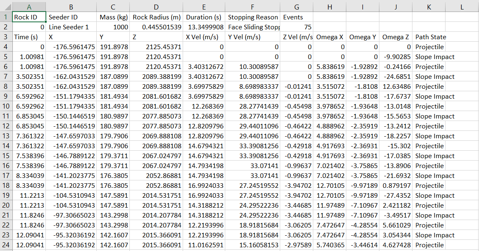The height and width of the screenshot is (251, 479).
Task: Click the Y Vel value 15.16058153
Action: point(253,245)
